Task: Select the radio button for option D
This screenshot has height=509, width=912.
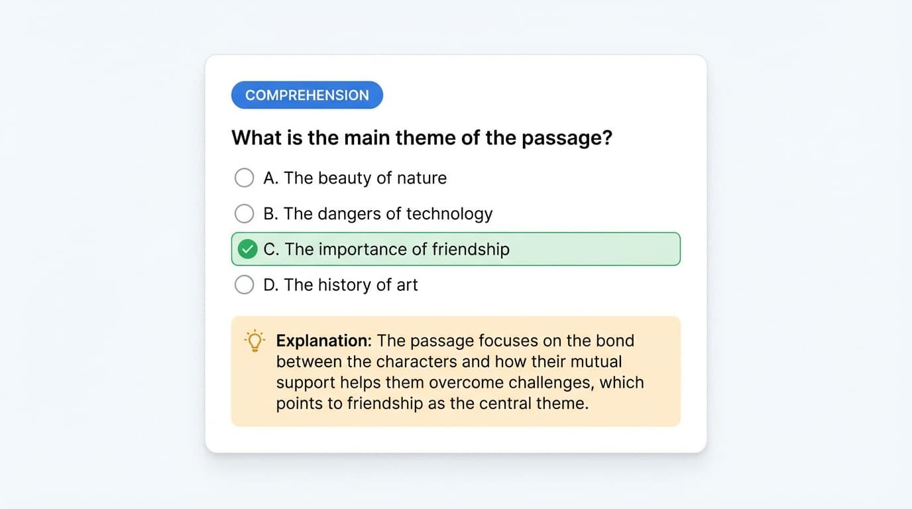Action: point(245,285)
